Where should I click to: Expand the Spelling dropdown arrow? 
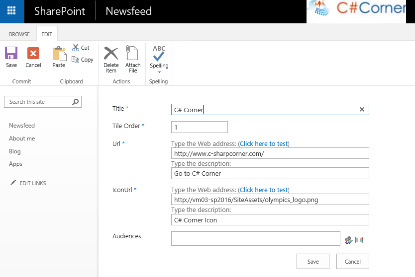click(159, 72)
